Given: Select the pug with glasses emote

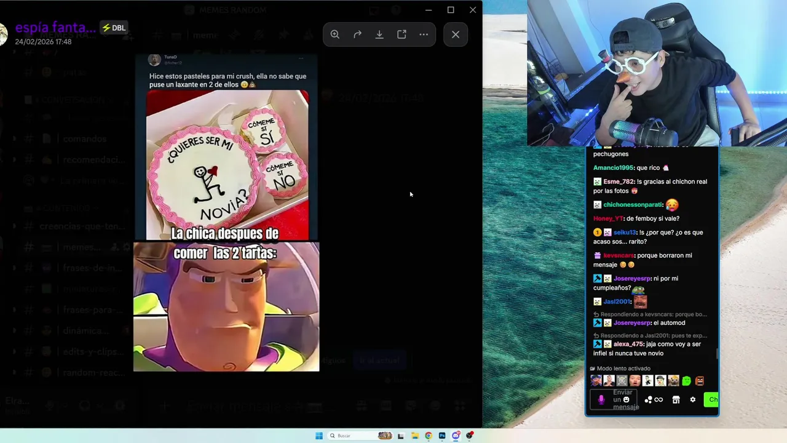Looking at the screenshot, I should [674, 381].
